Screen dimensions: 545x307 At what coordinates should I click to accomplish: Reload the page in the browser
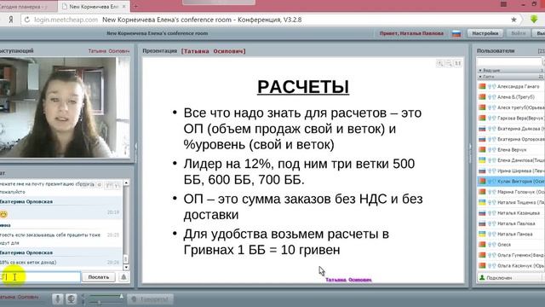(x=26, y=20)
